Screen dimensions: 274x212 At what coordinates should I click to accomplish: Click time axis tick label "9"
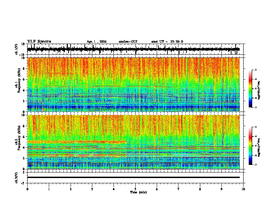[221, 189]
